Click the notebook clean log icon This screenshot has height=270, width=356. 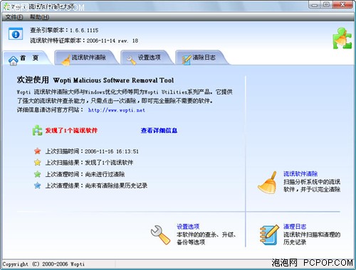(269, 234)
